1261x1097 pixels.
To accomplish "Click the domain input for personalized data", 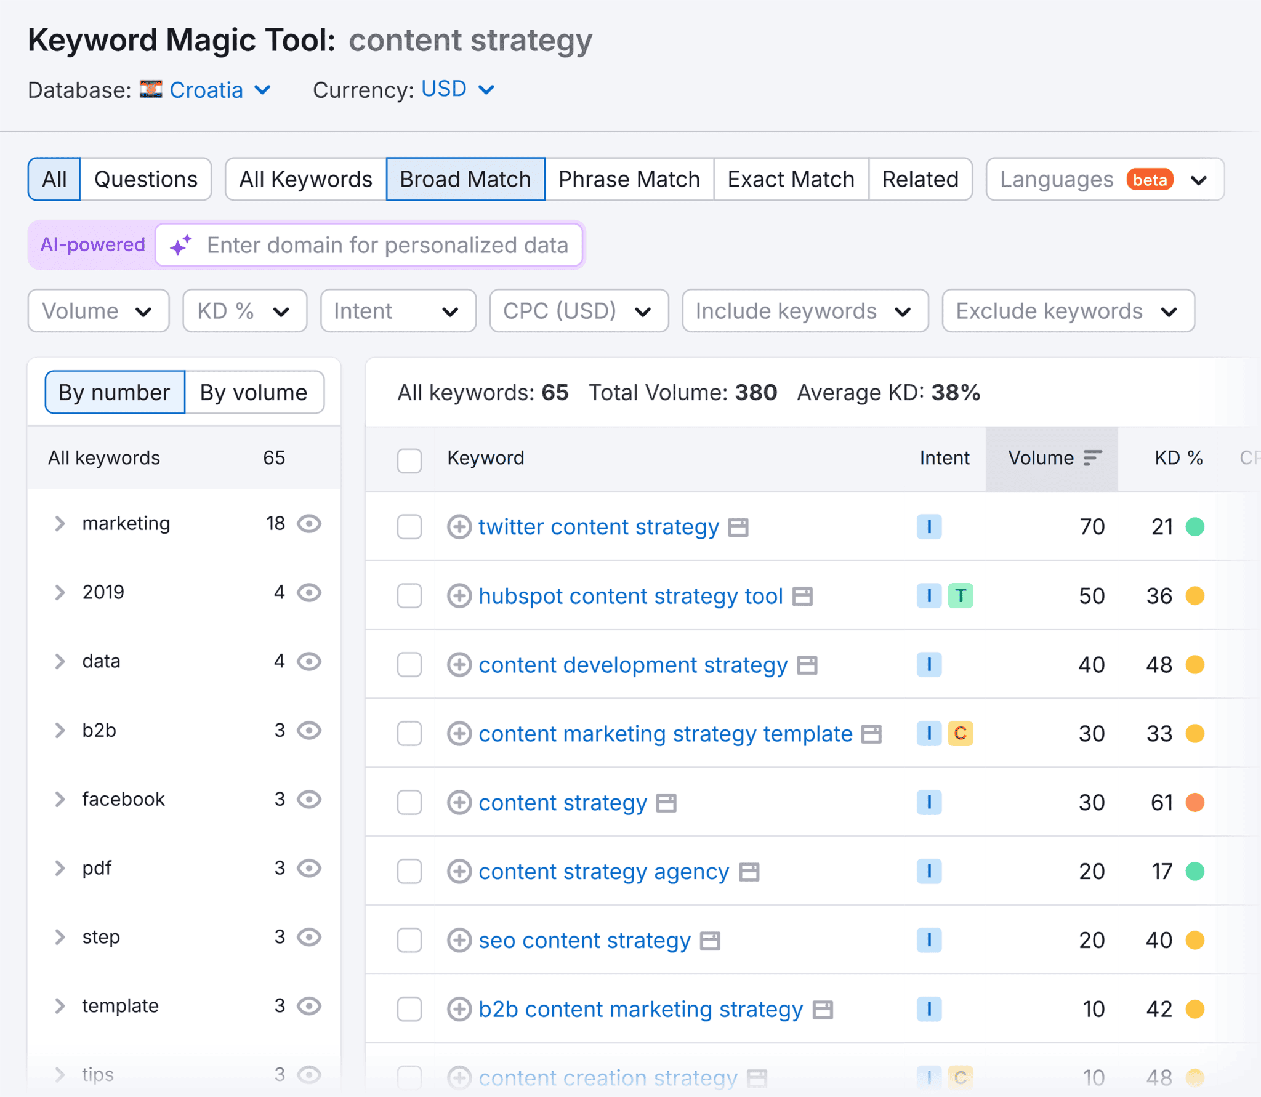I will (388, 244).
